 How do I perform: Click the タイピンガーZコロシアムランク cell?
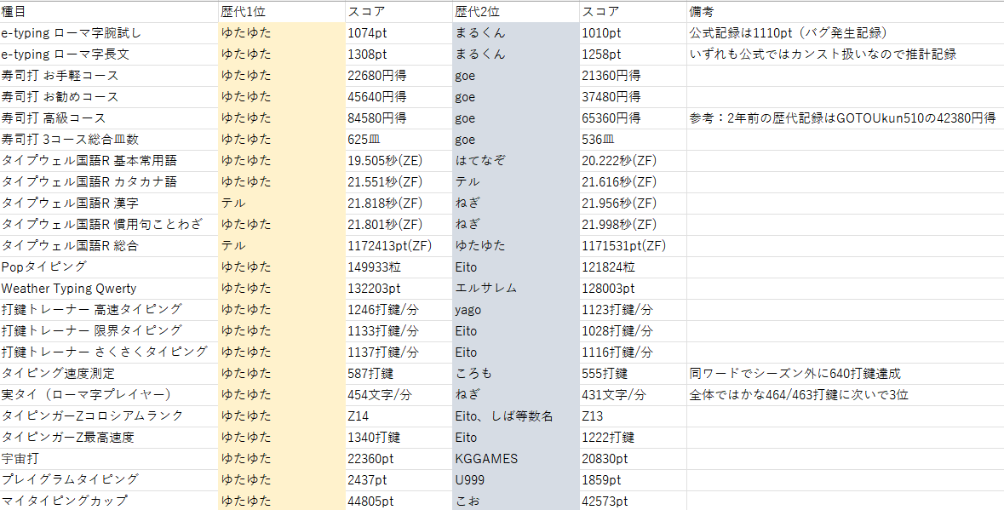tap(109, 416)
